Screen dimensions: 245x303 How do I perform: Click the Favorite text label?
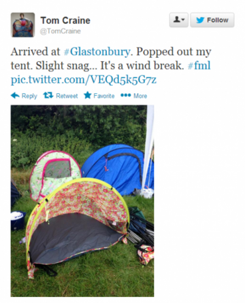[104, 96]
